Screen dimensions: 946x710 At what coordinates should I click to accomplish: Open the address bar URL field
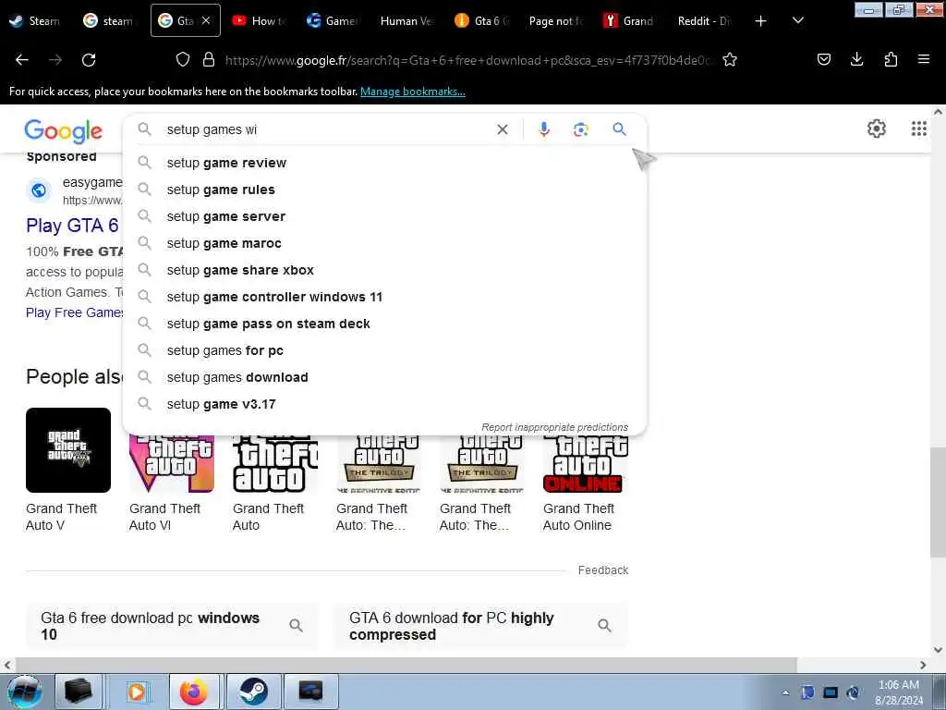pyautogui.click(x=468, y=60)
